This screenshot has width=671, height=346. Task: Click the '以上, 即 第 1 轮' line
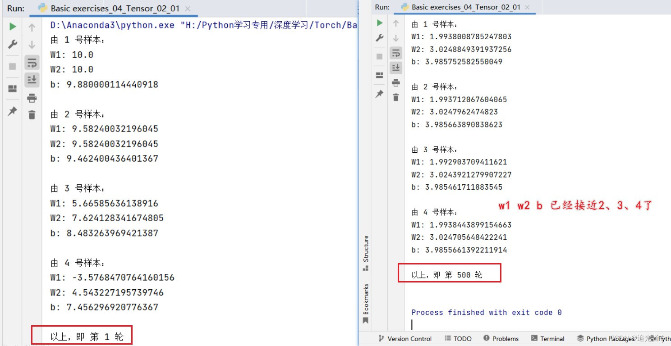click(87, 337)
